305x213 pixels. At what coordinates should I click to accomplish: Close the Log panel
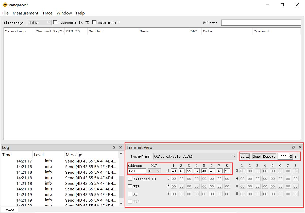[x=121, y=147]
